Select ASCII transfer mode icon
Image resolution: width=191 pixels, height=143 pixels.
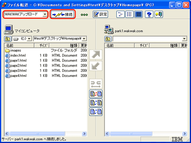tap(96, 112)
